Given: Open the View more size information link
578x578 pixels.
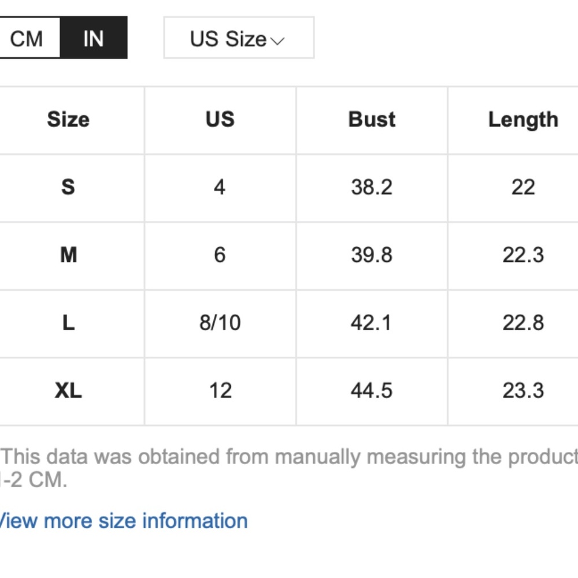Looking at the screenshot, I should pos(123,521).
